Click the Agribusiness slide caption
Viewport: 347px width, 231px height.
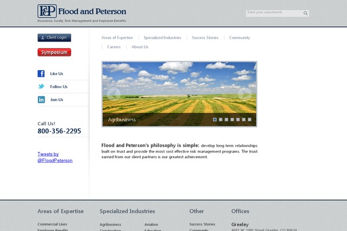point(121,120)
